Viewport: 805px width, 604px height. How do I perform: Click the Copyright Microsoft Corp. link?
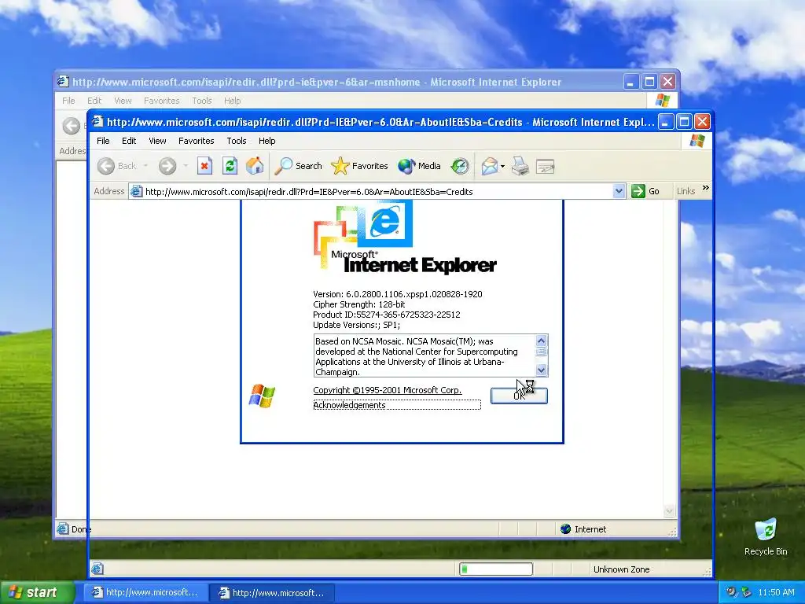pos(387,390)
